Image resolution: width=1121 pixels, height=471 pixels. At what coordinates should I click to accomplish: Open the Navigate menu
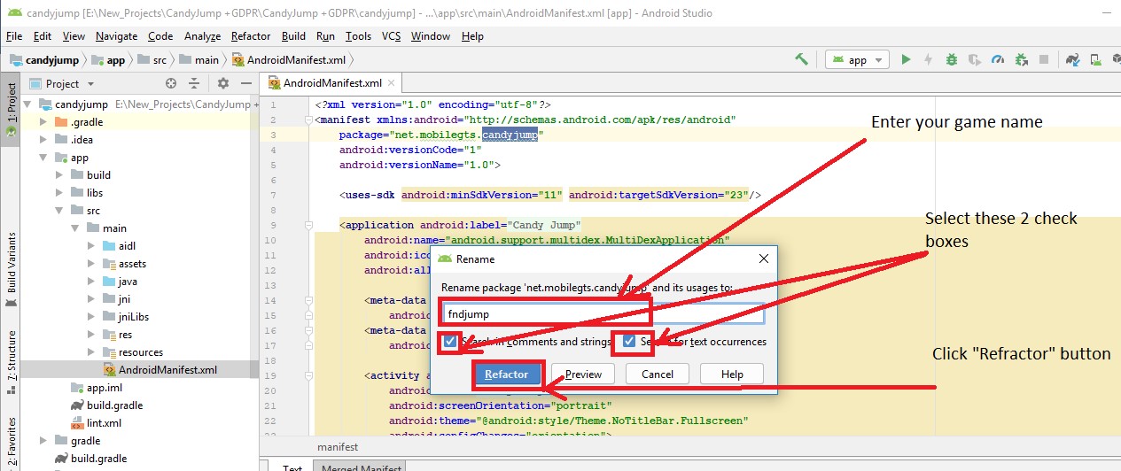117,36
